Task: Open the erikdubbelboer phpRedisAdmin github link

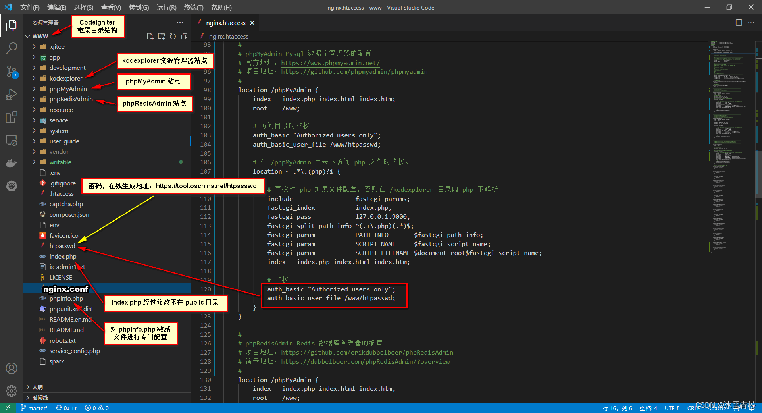Action: pos(367,352)
